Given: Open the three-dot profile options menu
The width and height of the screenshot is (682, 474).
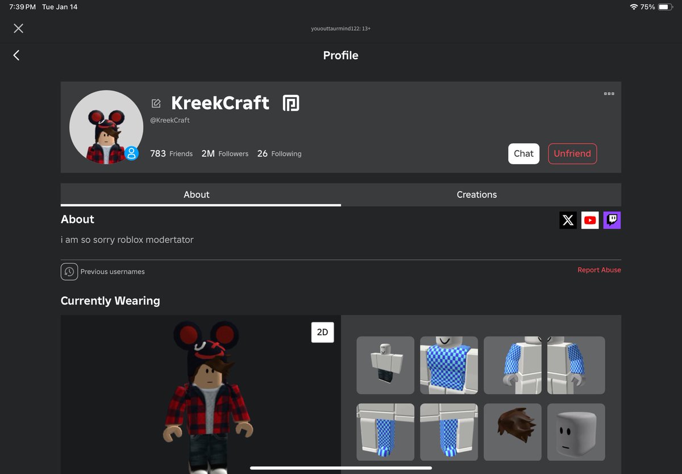Looking at the screenshot, I should 609,94.
